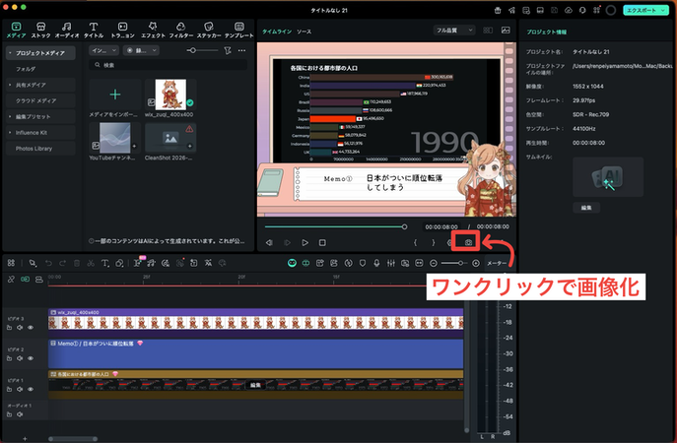Toggle the green auto-ripple icon beside the ruler
Viewport: 677px width, 443px height.
[x=25, y=280]
